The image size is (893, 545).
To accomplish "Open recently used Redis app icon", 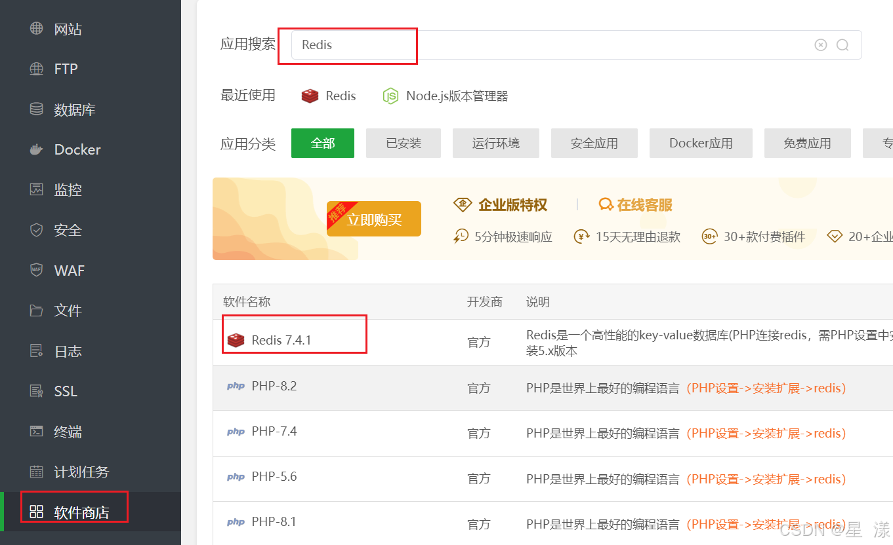I will (310, 96).
